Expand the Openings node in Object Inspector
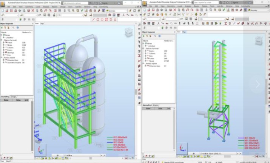The height and width of the screenshot is (163, 270). point(3,52)
